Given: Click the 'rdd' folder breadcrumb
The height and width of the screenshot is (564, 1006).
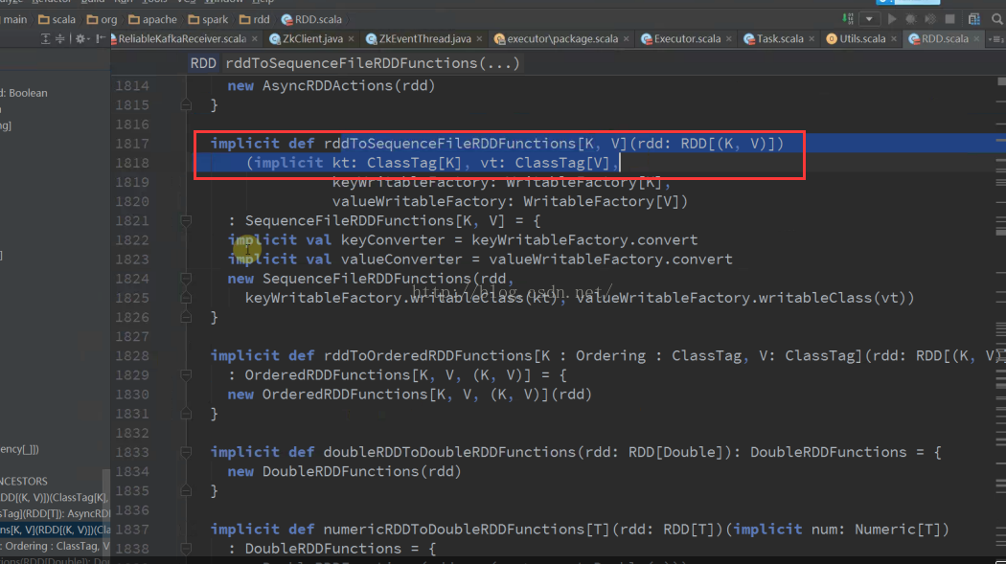Looking at the screenshot, I should (x=254, y=19).
